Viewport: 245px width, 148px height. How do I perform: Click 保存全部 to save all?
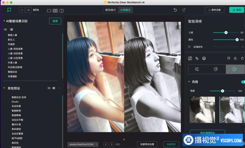(x=215, y=10)
